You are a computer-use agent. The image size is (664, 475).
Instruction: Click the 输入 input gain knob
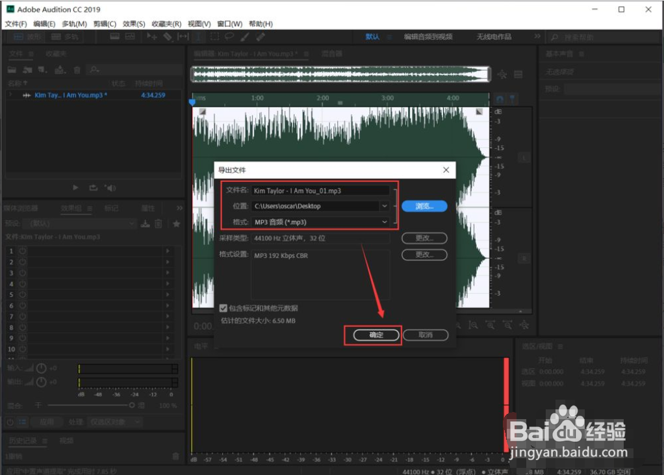(x=41, y=368)
